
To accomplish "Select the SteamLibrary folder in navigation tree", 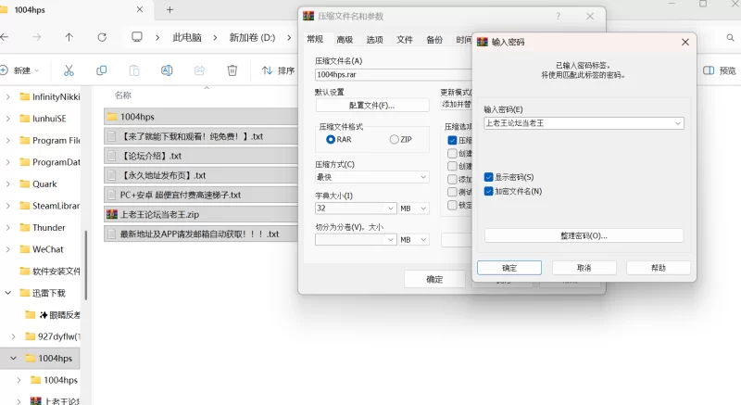I will click(50, 206).
